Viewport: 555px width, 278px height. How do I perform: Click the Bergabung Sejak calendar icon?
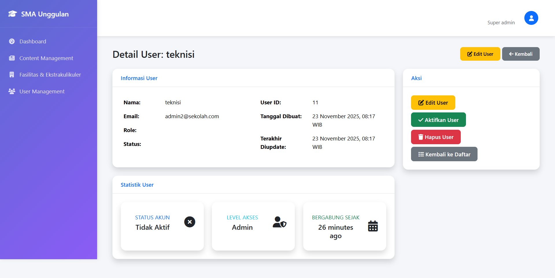click(x=373, y=226)
